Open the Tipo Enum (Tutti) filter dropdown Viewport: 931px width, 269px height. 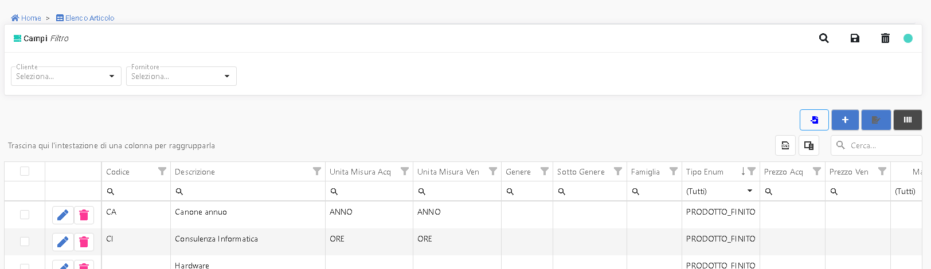point(720,191)
